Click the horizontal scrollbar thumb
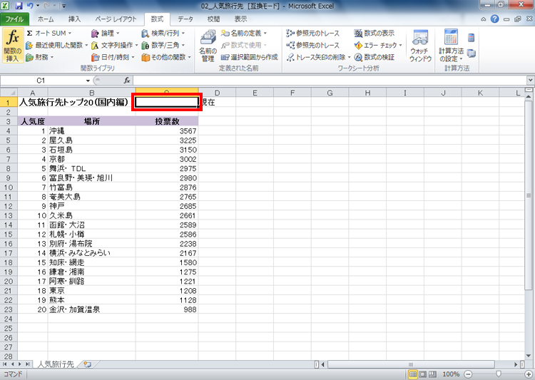 [x=411, y=364]
